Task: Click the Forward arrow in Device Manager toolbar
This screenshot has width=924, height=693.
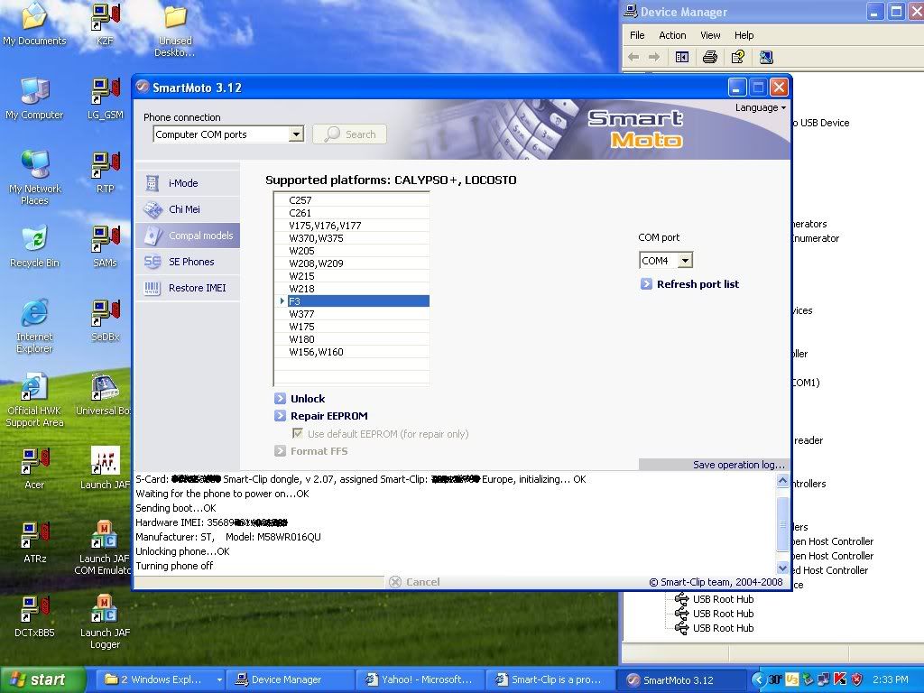Action: tap(654, 57)
